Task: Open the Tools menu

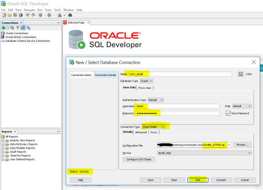Action: pos(57,9)
